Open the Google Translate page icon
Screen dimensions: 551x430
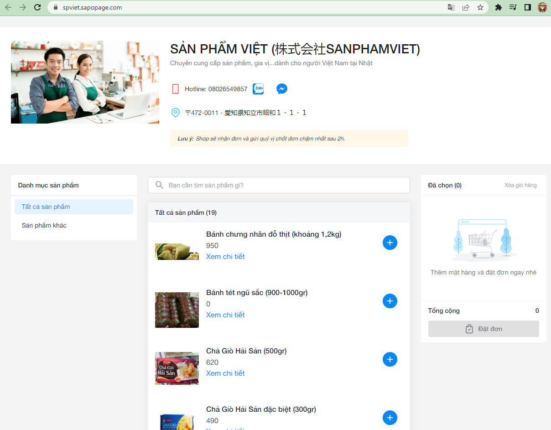coord(451,7)
